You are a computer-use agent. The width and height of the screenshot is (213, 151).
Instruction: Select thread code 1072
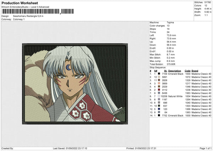188,77
